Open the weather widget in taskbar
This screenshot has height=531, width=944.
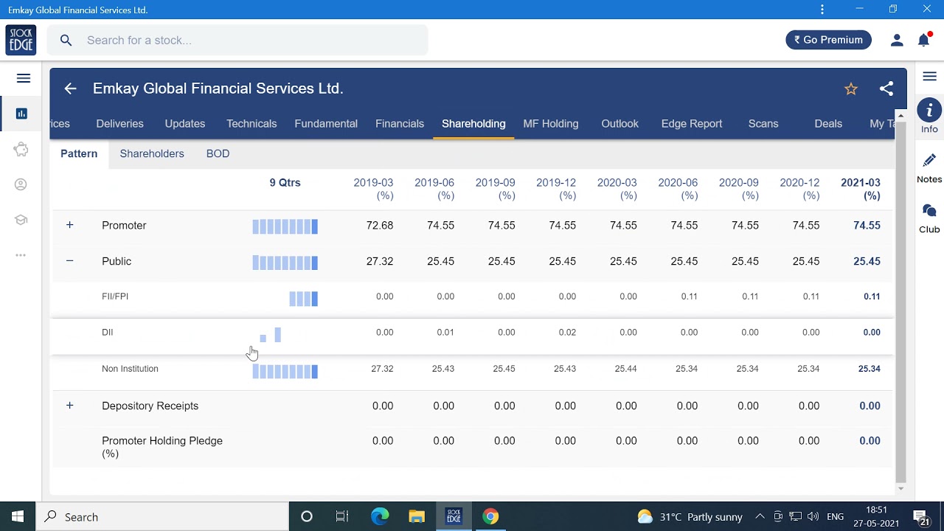click(x=690, y=517)
